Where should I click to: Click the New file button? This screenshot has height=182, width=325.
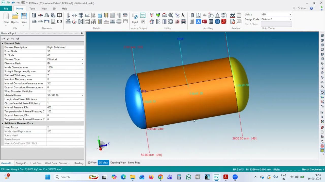click(x=6, y=18)
